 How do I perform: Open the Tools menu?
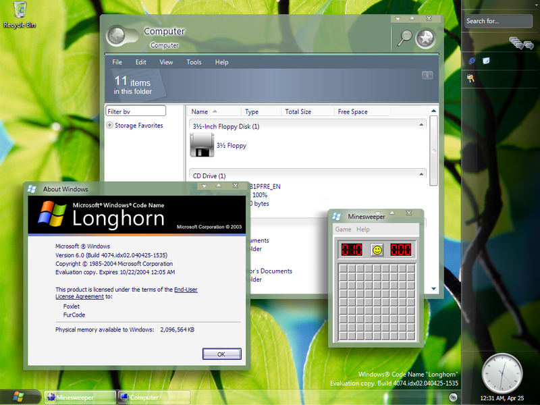tap(194, 62)
